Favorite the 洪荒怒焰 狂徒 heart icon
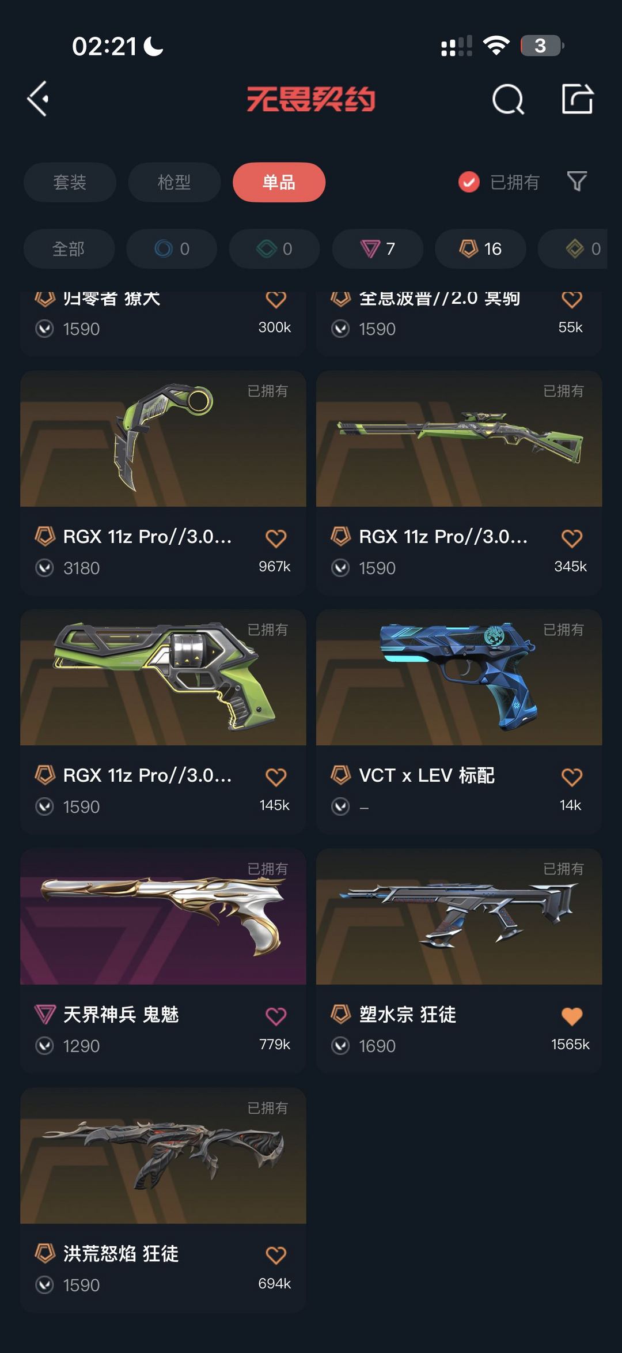Viewport: 622px width, 1353px height. 276,1254
